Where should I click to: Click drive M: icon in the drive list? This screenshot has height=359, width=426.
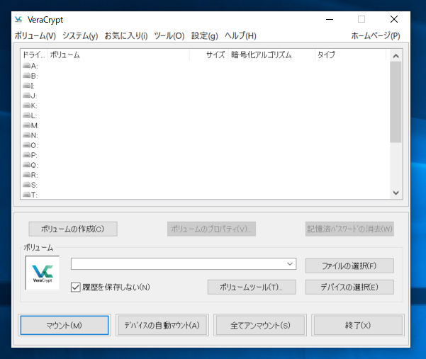(27, 125)
